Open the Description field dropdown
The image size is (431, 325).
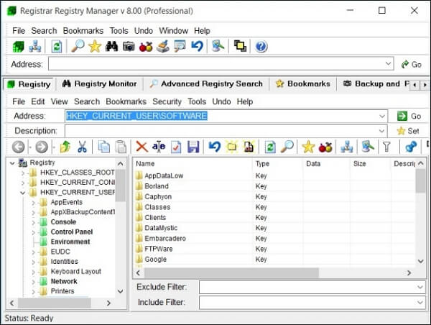pyautogui.click(x=381, y=131)
